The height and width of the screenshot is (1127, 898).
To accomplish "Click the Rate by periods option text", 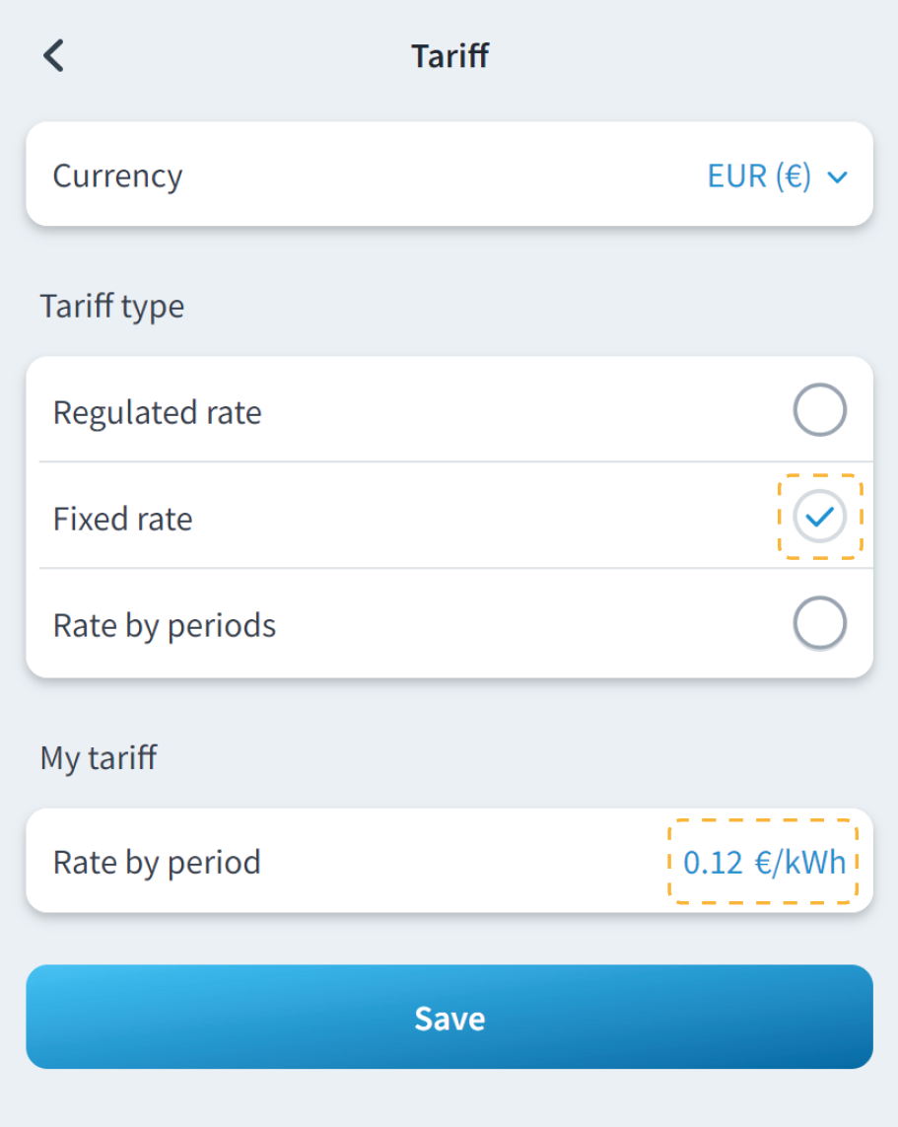I will coord(165,625).
